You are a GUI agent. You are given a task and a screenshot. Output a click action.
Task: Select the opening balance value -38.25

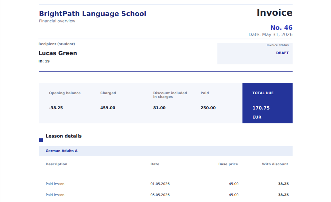tap(56, 108)
